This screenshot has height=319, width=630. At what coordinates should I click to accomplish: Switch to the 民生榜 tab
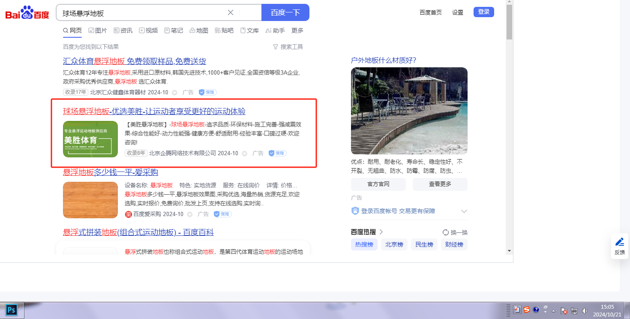(424, 245)
